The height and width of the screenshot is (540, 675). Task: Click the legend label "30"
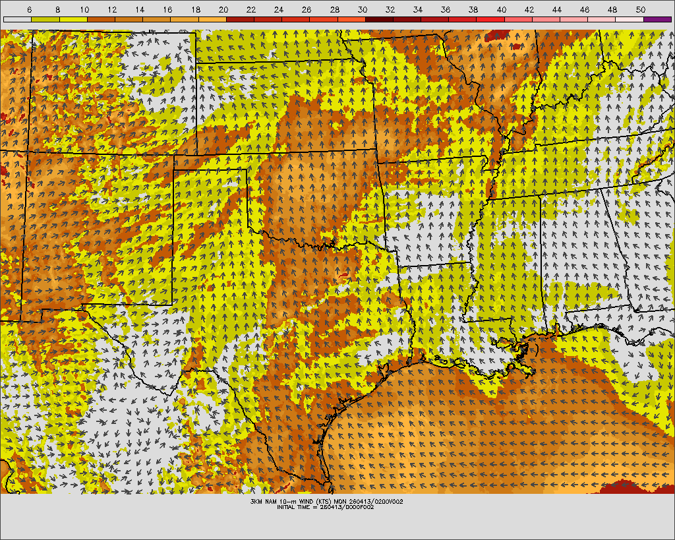363,10
